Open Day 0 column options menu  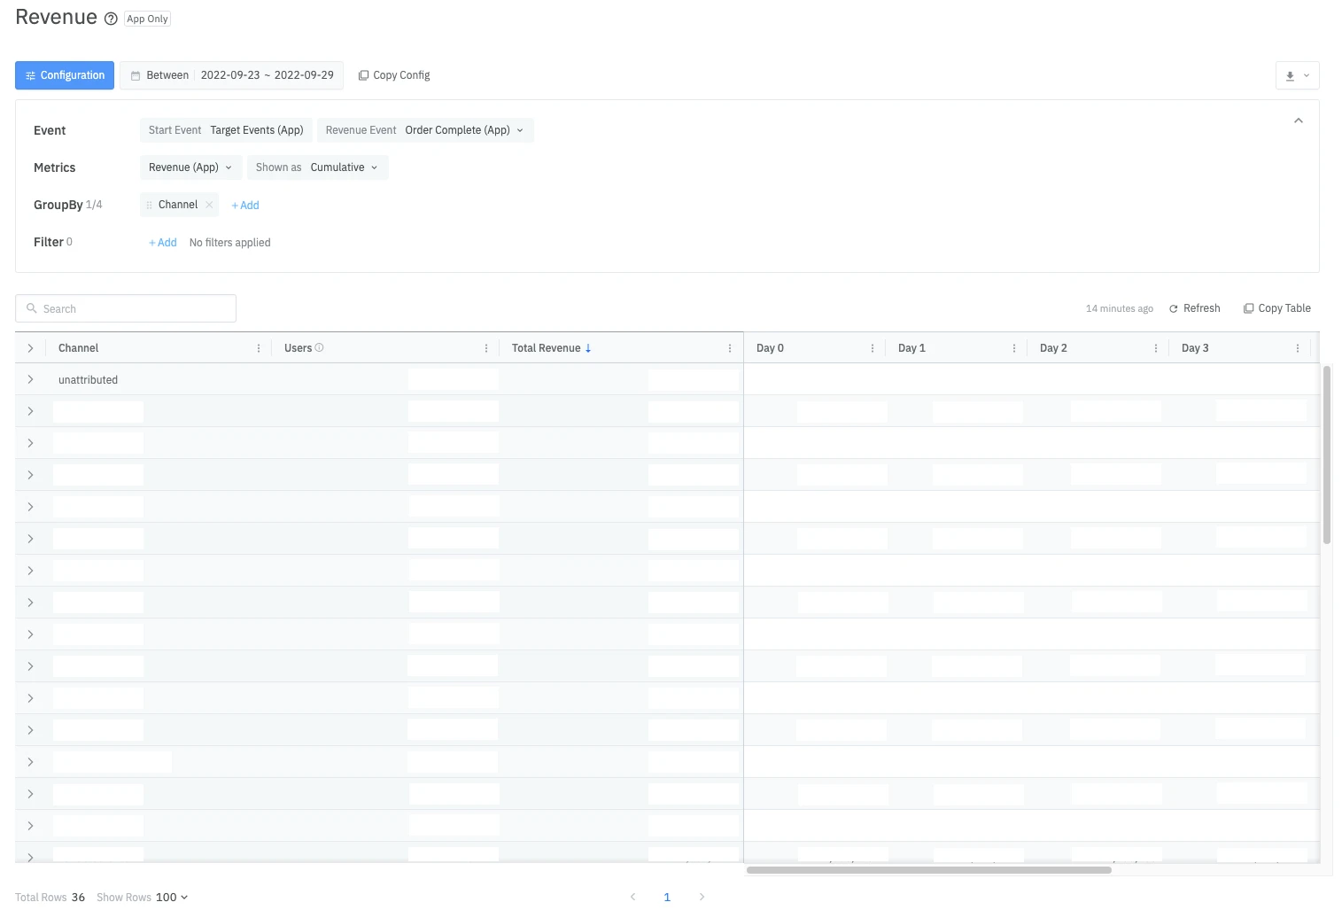point(873,348)
